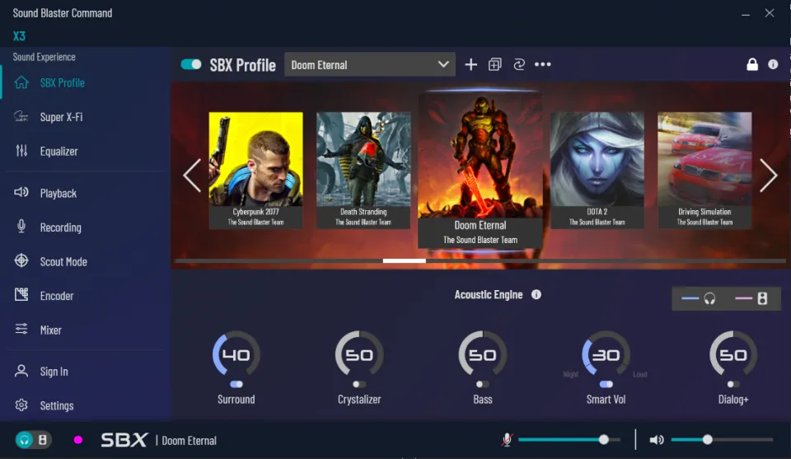Viewport: 791px width, 459px height.
Task: Click the Mixer icon in the sidebar
Action: point(21,329)
